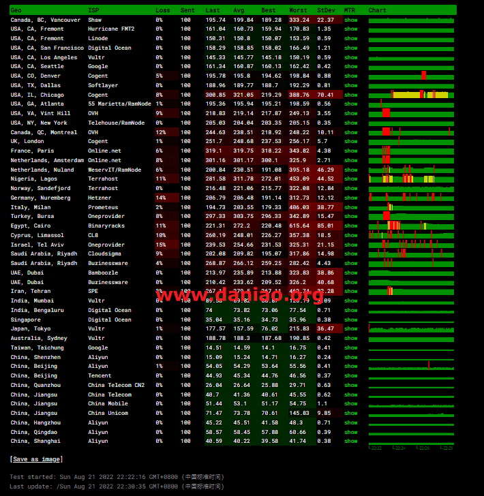Click the ISP column header

(x=93, y=10)
